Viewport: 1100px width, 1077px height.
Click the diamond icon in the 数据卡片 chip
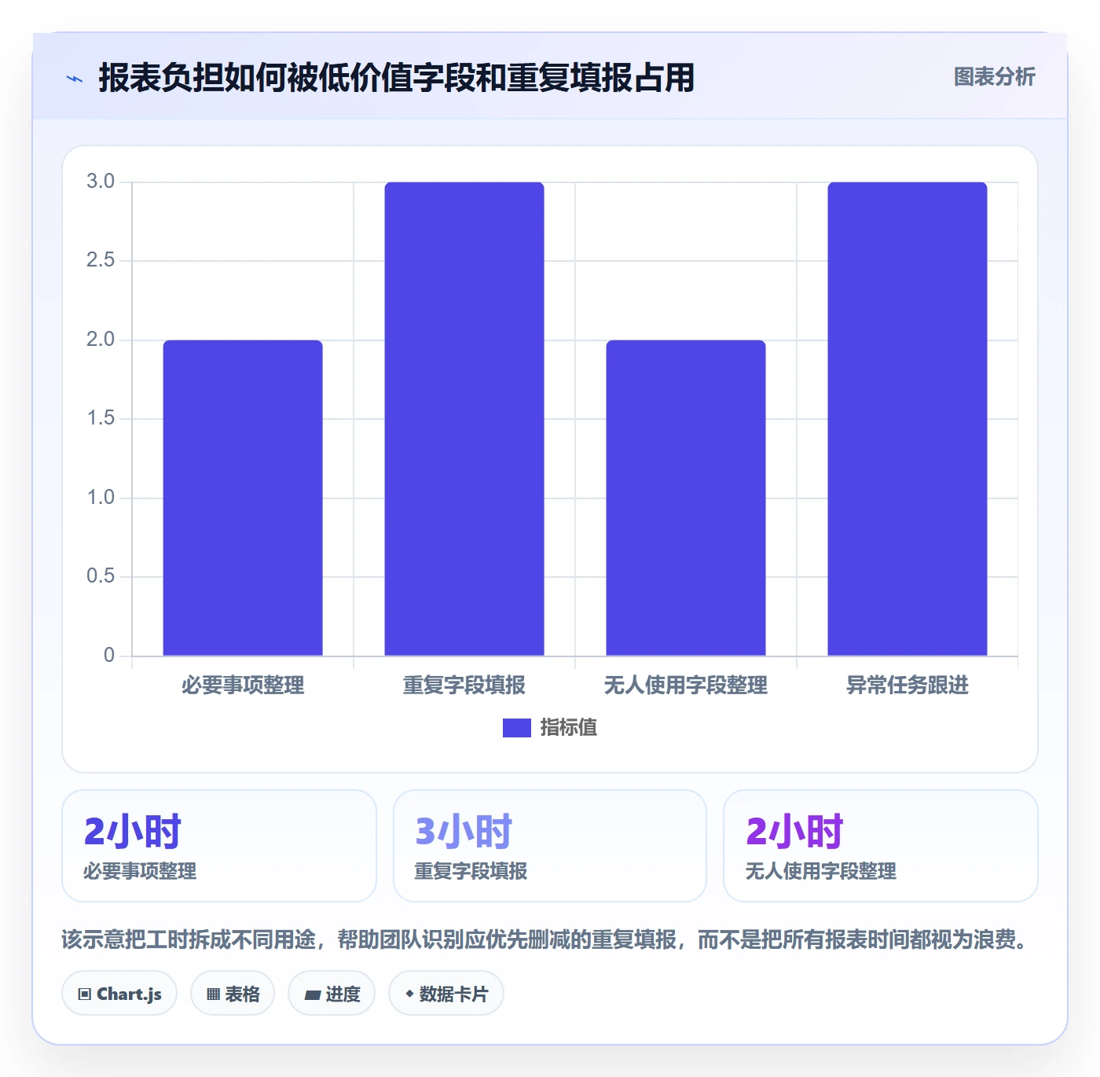pos(409,994)
